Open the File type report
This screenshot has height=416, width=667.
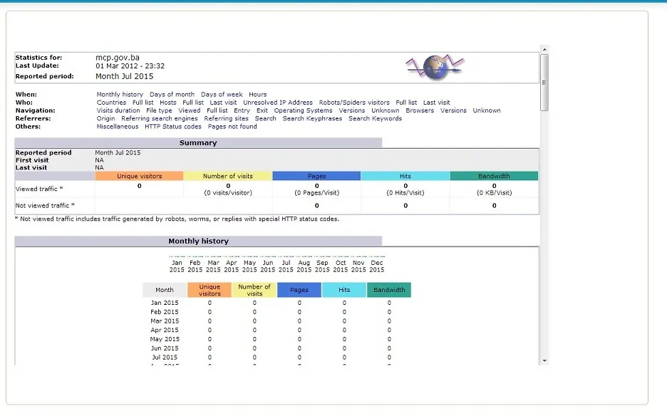[x=159, y=111]
